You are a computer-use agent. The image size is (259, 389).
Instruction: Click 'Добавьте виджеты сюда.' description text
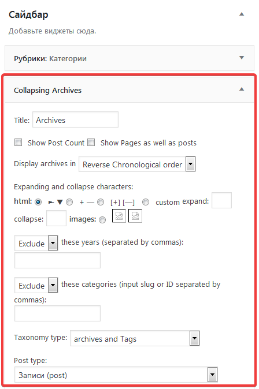pyautogui.click(x=52, y=31)
